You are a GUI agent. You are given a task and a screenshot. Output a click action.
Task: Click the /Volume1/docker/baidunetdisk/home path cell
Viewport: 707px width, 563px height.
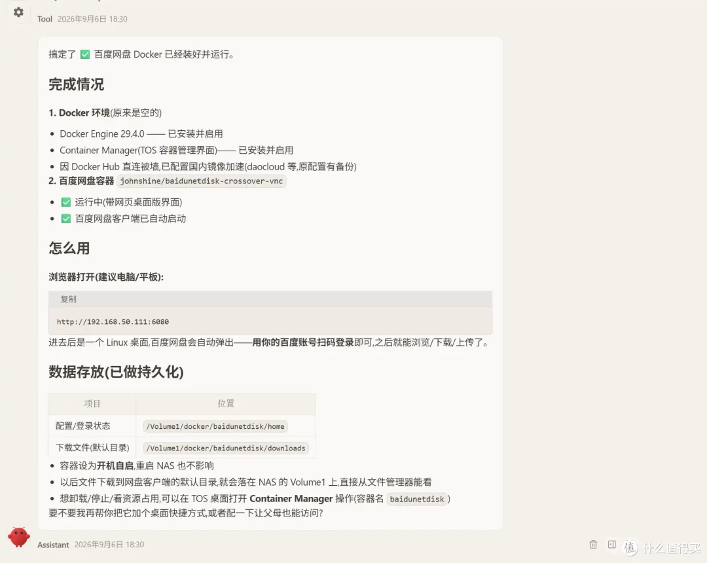click(x=215, y=426)
